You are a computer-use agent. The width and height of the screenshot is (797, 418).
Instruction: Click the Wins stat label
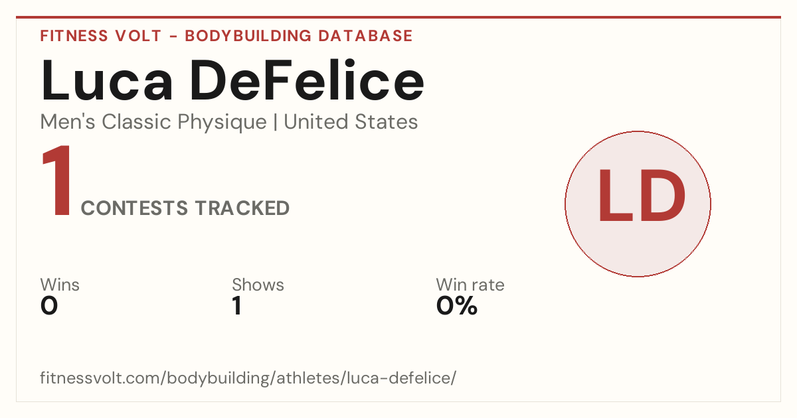pyautogui.click(x=60, y=285)
